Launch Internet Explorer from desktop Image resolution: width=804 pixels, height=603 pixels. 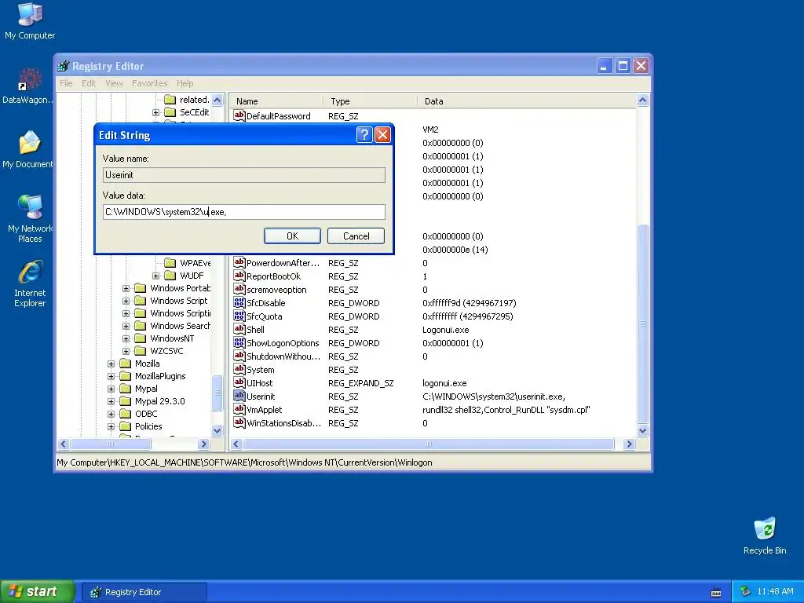pos(30,283)
